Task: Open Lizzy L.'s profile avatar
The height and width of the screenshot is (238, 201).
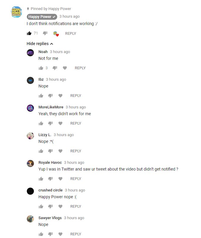Action: coord(30,136)
